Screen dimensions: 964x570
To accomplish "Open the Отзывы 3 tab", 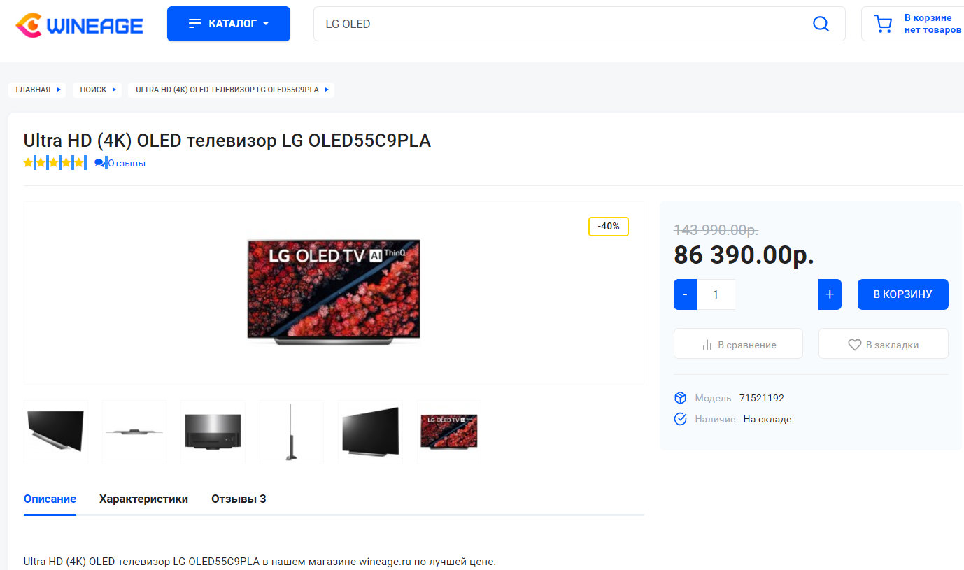I will pos(239,499).
